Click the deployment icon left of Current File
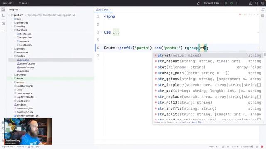This screenshot has height=149, width=266. 199,3
